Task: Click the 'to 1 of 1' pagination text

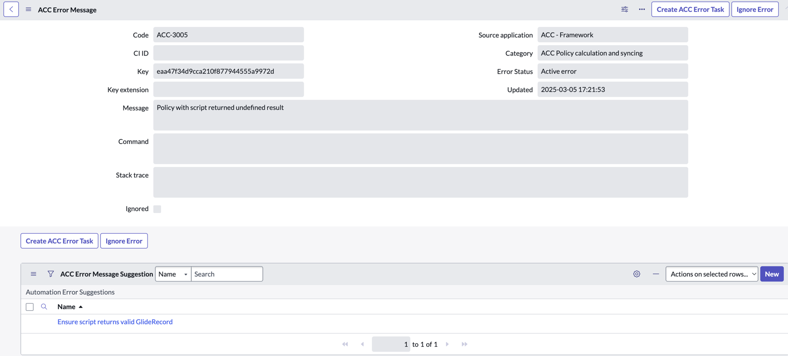Action: coord(425,344)
